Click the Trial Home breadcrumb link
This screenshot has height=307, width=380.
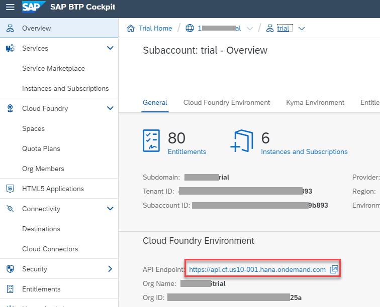point(155,28)
